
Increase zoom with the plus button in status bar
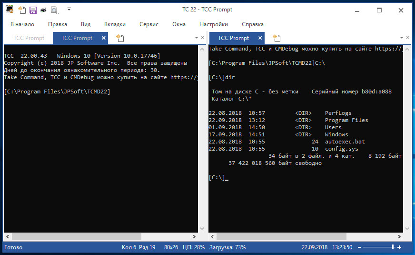[x=399, y=247]
